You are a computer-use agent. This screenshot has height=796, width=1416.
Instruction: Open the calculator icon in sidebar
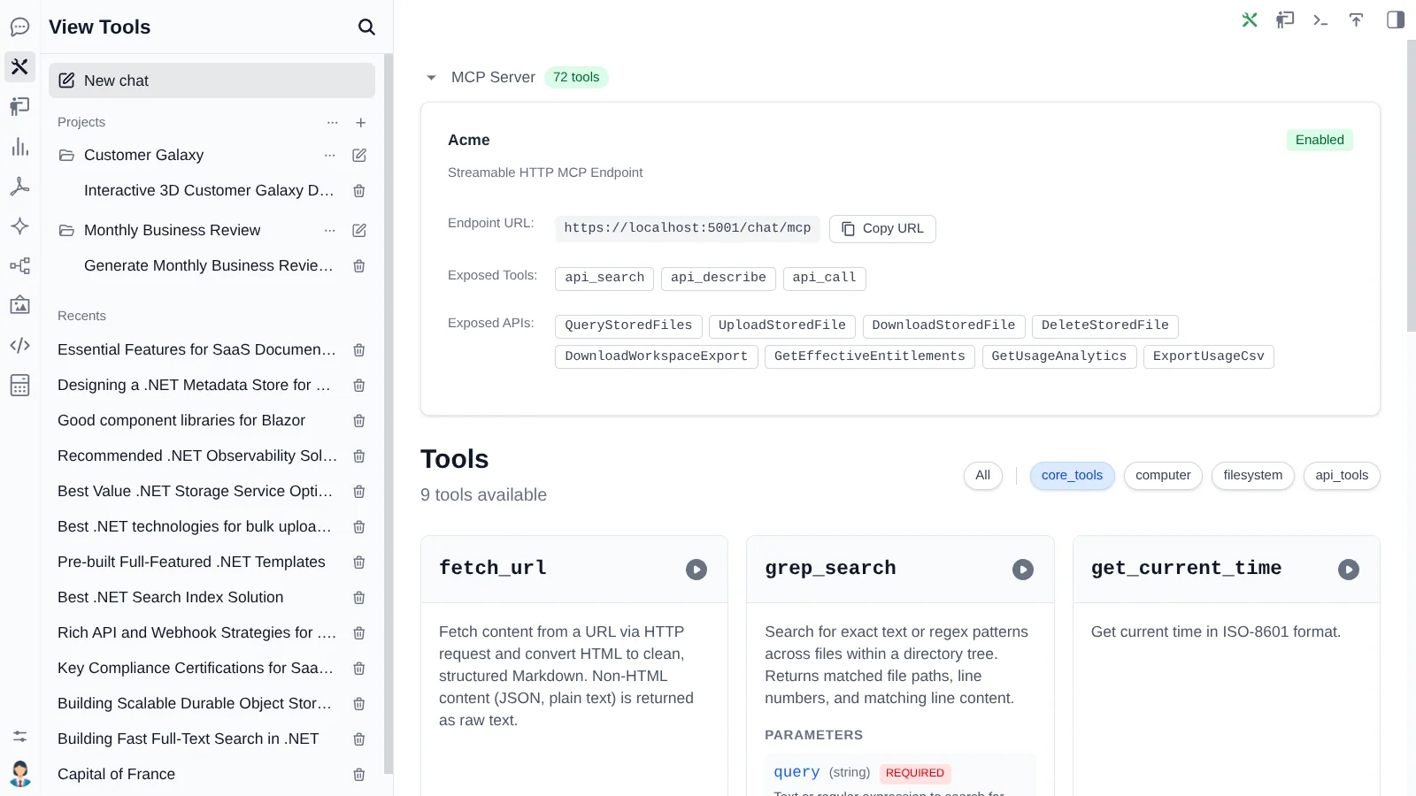pyautogui.click(x=19, y=385)
